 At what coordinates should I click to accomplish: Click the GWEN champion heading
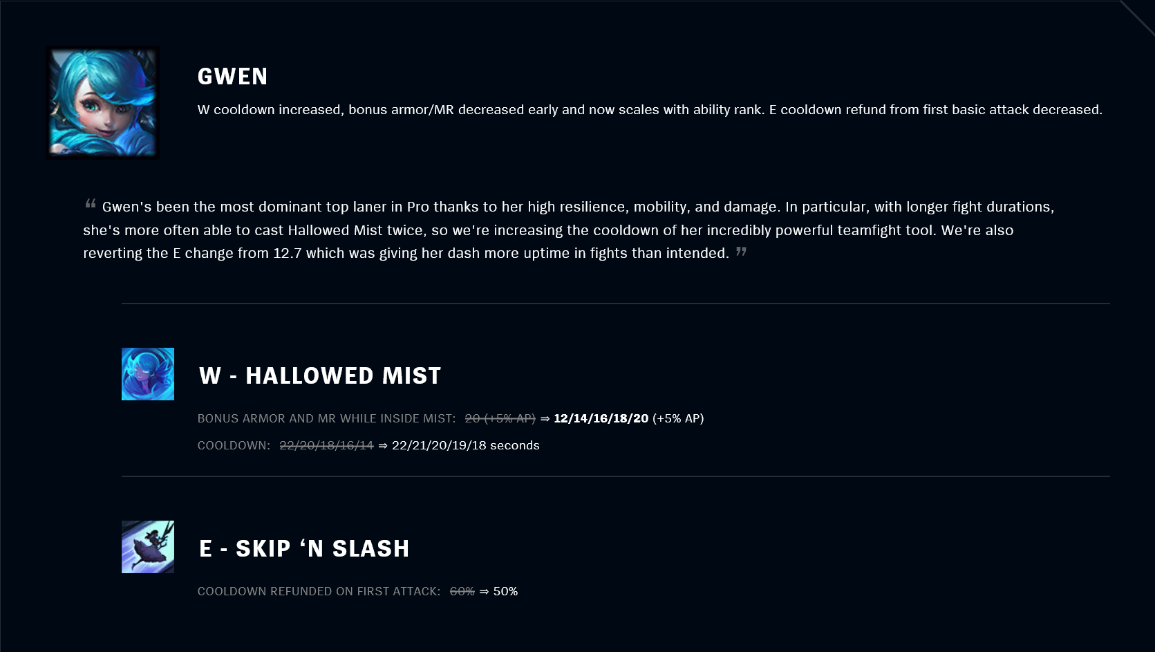[232, 76]
